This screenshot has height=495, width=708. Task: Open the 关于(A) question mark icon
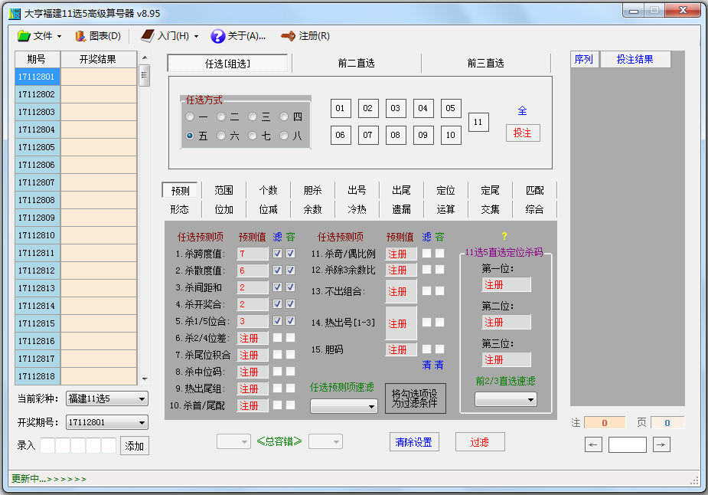217,36
